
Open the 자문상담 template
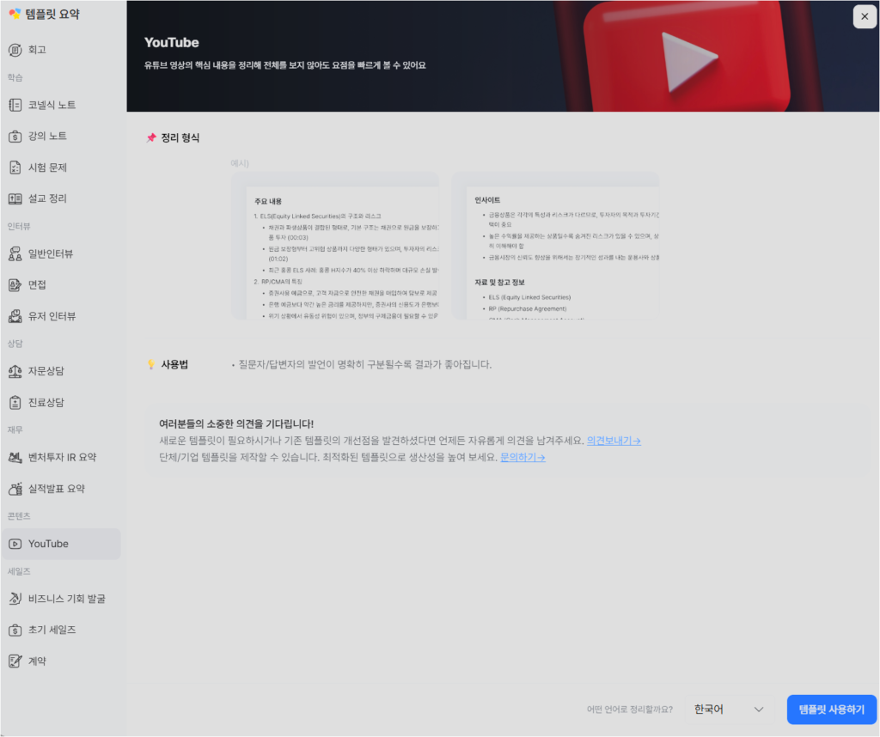(x=16, y=371)
